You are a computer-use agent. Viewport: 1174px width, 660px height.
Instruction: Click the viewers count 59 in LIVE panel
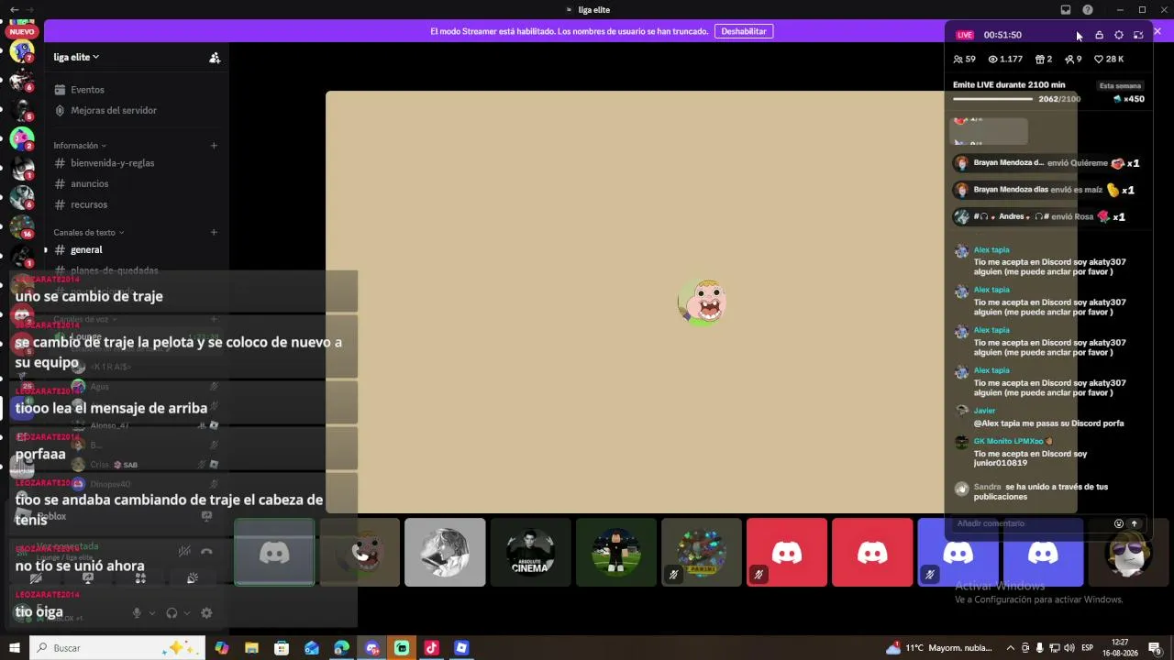pyautogui.click(x=964, y=59)
